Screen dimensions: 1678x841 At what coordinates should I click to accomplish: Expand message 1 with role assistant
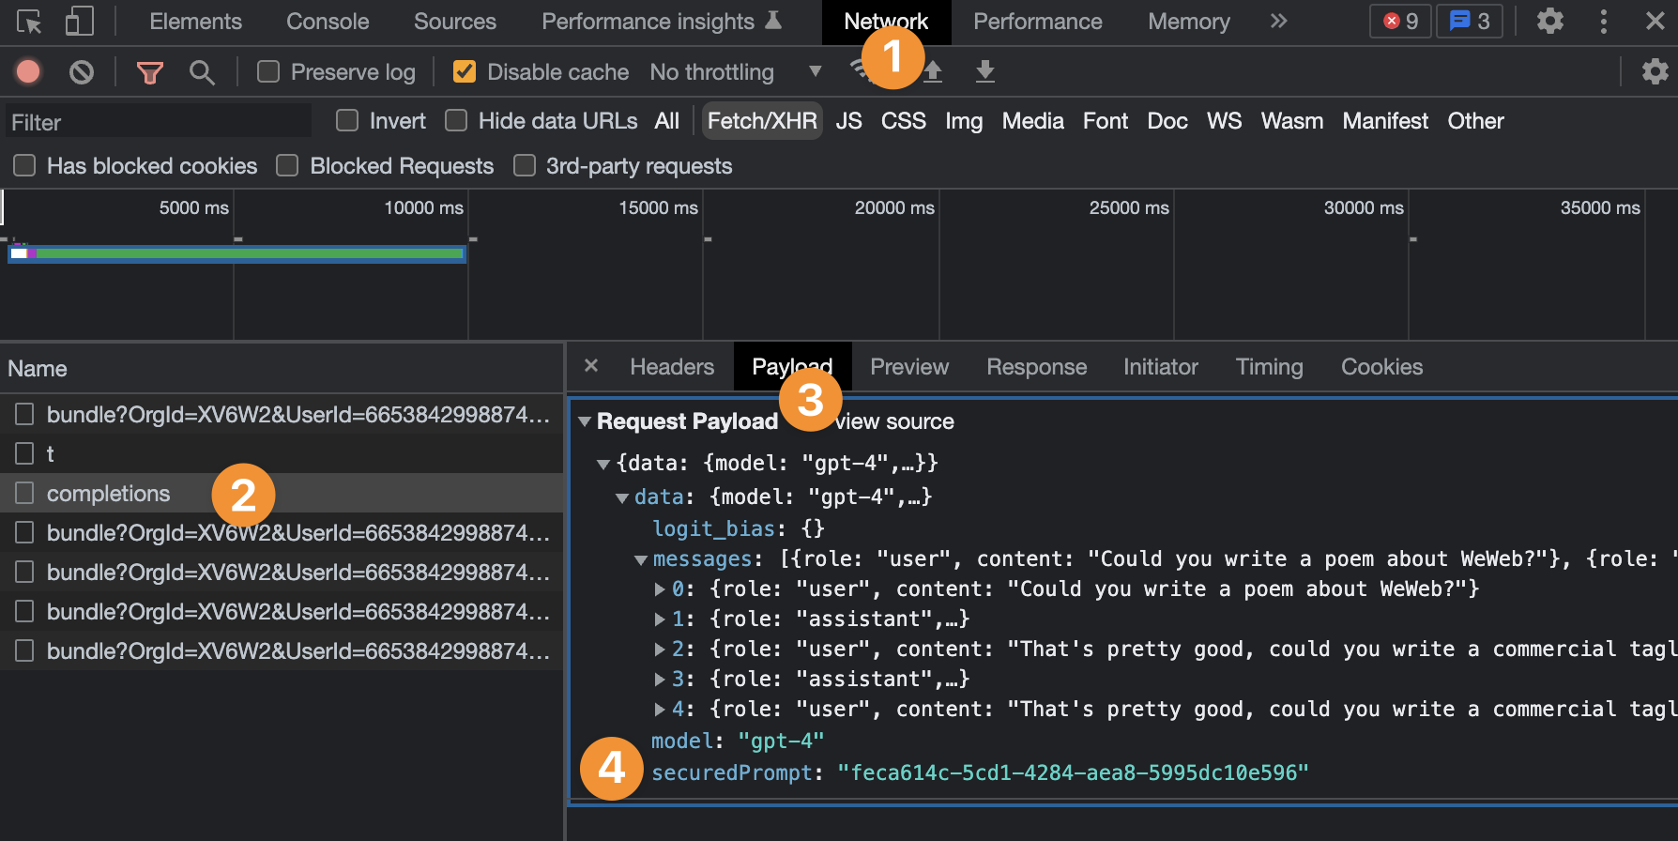[660, 619]
